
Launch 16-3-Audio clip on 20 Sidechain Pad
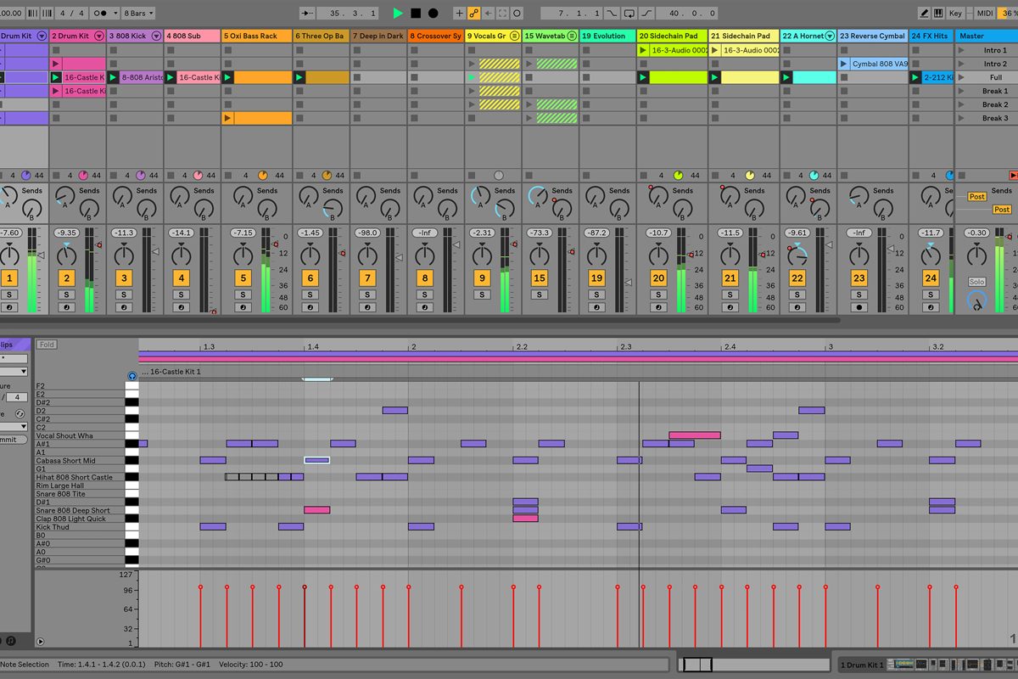[643, 50]
